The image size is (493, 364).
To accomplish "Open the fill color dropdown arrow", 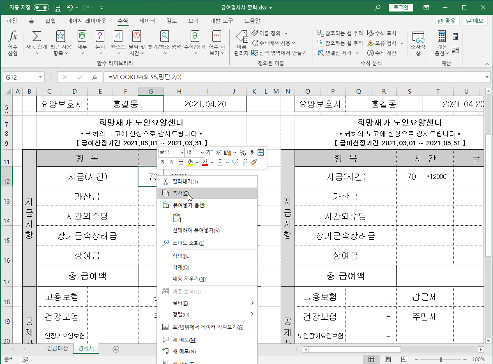I will click(x=197, y=163).
